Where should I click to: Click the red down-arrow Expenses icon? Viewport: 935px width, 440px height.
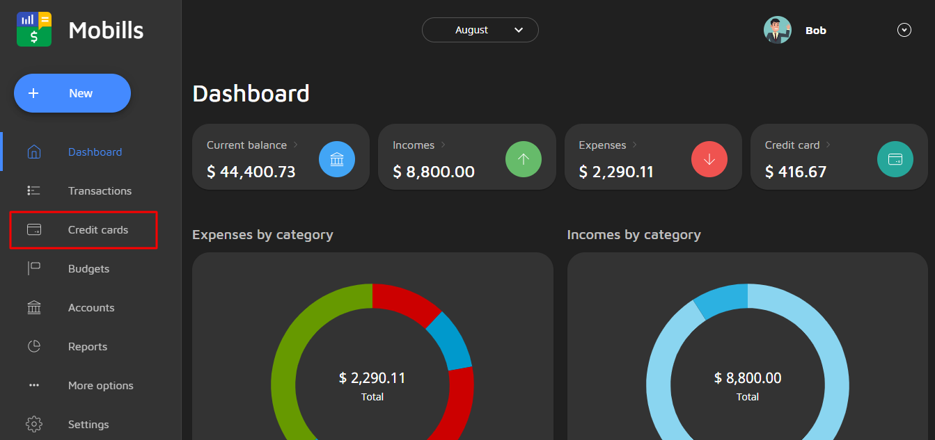pyautogui.click(x=709, y=159)
